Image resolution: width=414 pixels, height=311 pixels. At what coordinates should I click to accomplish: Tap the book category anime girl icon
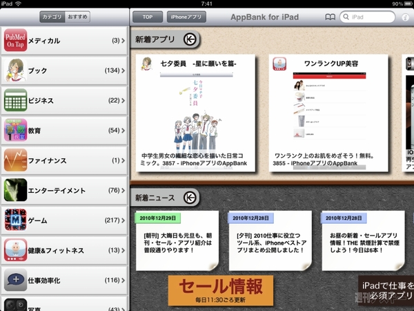point(15,70)
